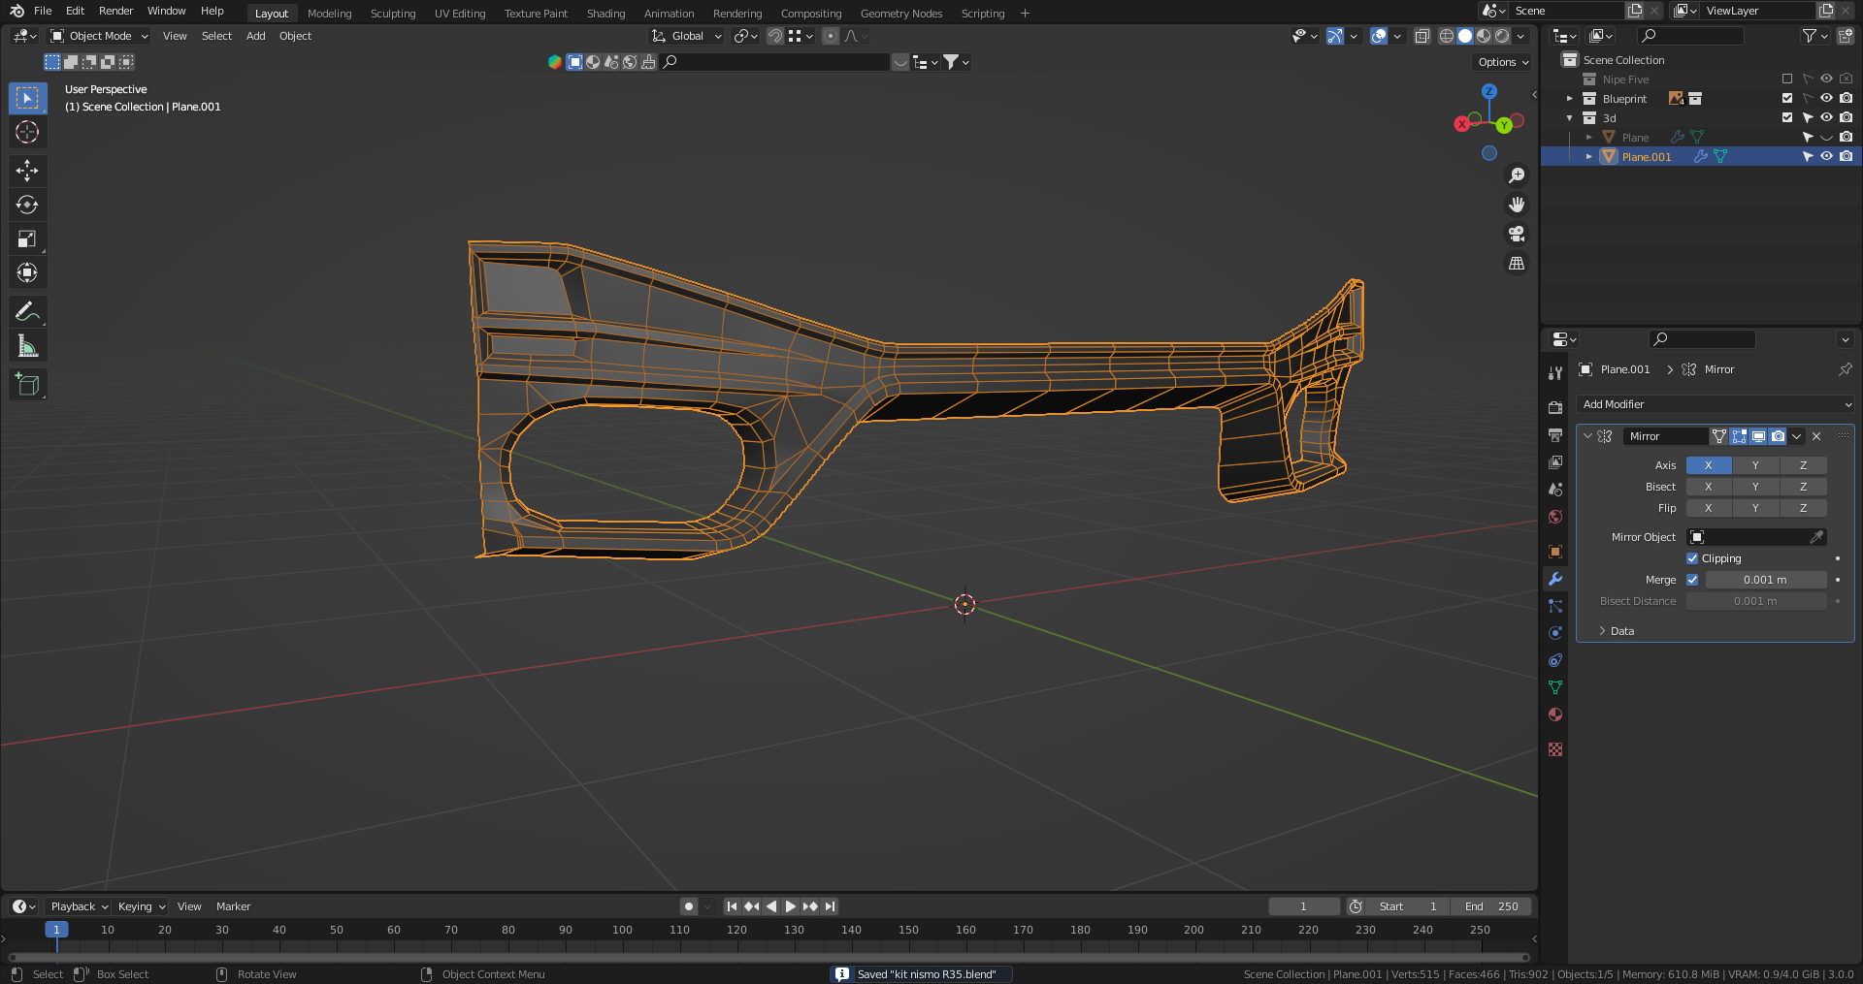Toggle the camera view icon
The height and width of the screenshot is (984, 1863).
(1517, 234)
